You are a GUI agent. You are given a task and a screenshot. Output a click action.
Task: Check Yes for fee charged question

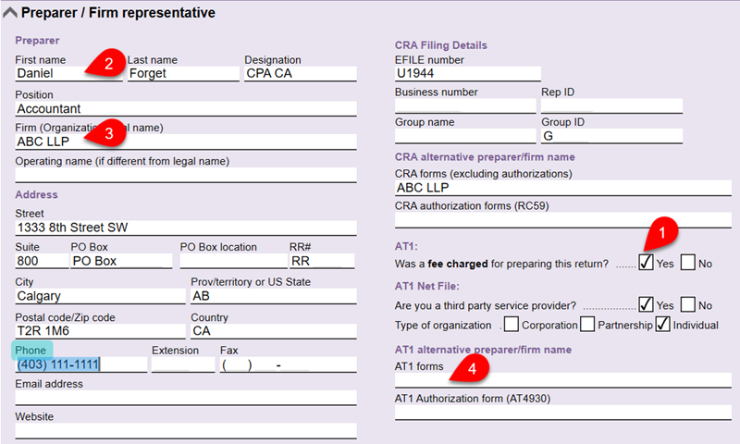tap(646, 263)
